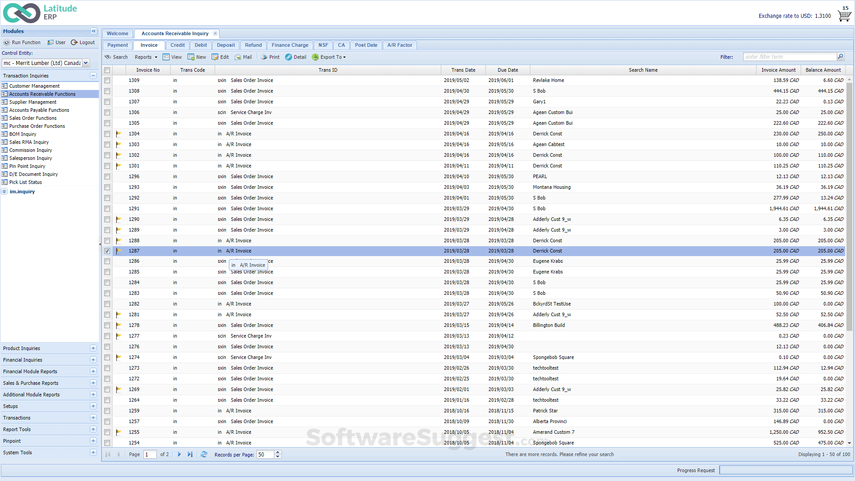Click the Print toolbar icon
Image resolution: width=855 pixels, height=481 pixels.
tap(265, 57)
